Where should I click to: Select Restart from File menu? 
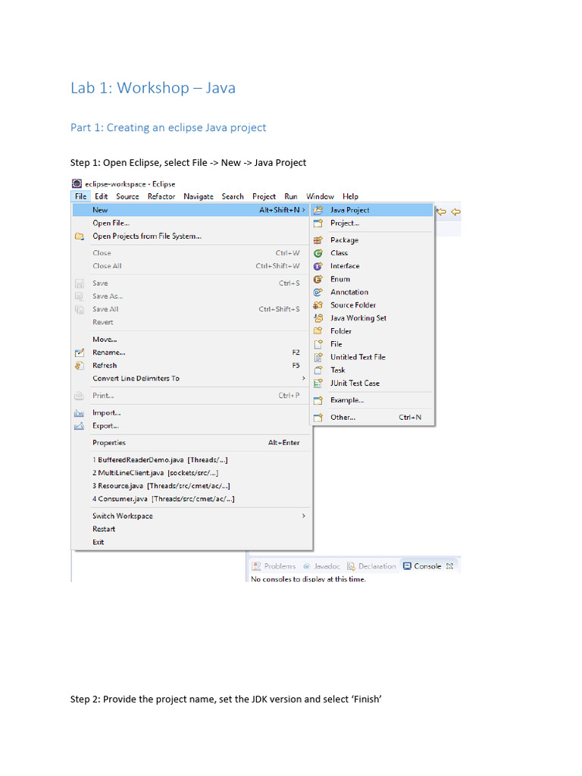pyautogui.click(x=192, y=529)
